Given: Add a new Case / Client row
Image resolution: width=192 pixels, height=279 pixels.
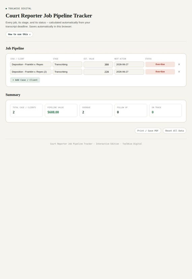Looking at the screenshot, I should (x=25, y=80).
